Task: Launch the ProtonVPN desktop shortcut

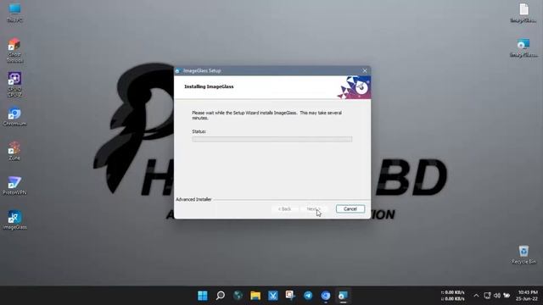Action: (14, 186)
